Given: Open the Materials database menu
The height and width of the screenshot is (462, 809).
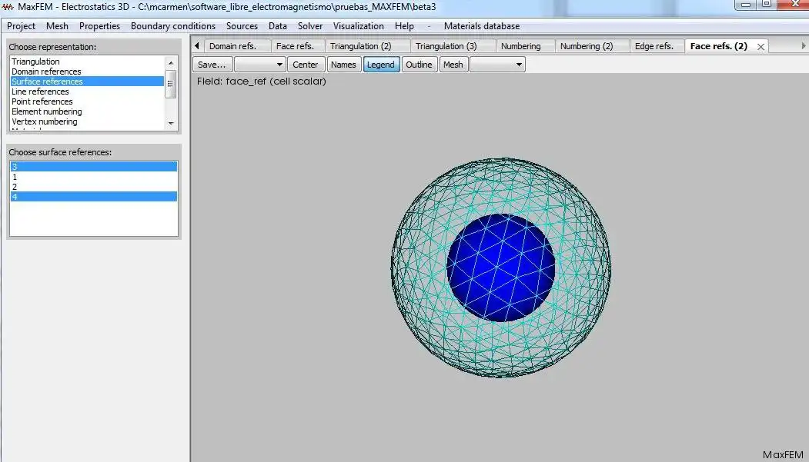Looking at the screenshot, I should click(481, 26).
